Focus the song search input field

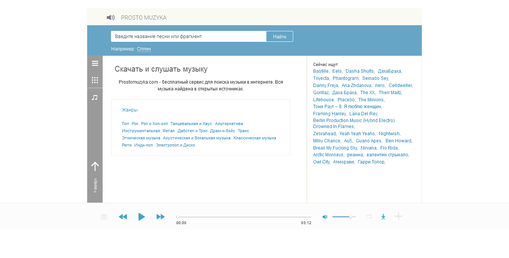(x=189, y=37)
